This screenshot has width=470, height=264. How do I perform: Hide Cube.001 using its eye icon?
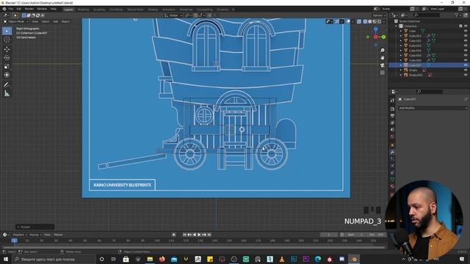(x=466, y=36)
